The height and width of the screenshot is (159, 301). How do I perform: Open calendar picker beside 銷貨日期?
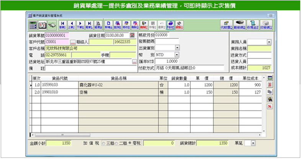(x=132, y=35)
